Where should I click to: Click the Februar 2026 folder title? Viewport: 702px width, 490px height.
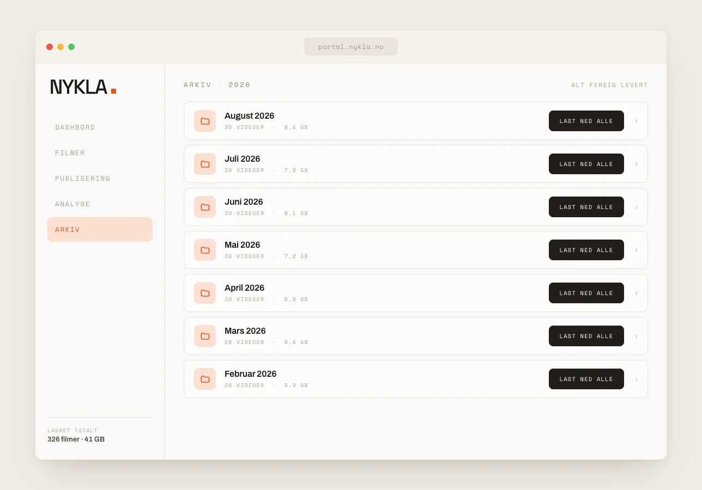(250, 374)
